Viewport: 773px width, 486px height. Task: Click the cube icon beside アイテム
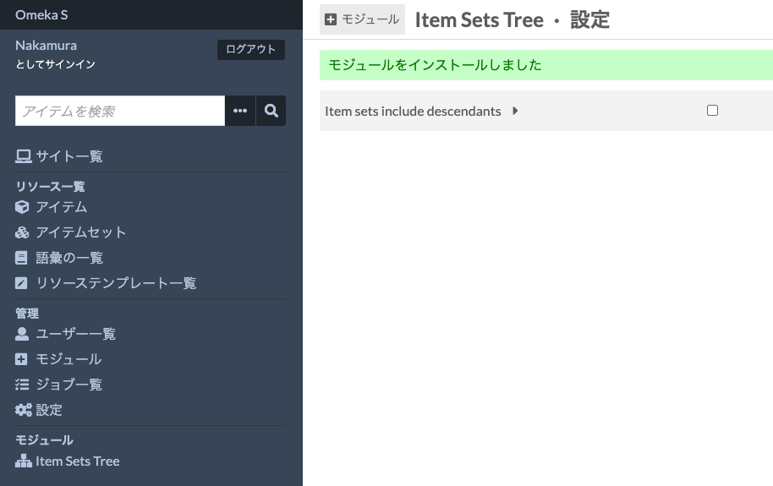22,207
